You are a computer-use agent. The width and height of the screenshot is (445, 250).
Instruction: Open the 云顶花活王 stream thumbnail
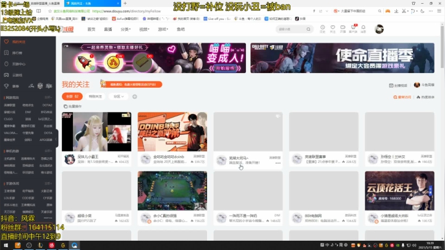[x=400, y=191]
